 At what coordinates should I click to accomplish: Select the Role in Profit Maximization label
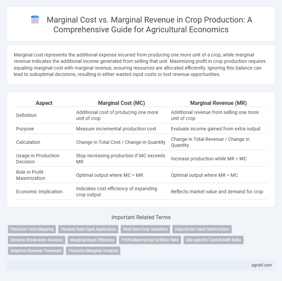coord(31,175)
